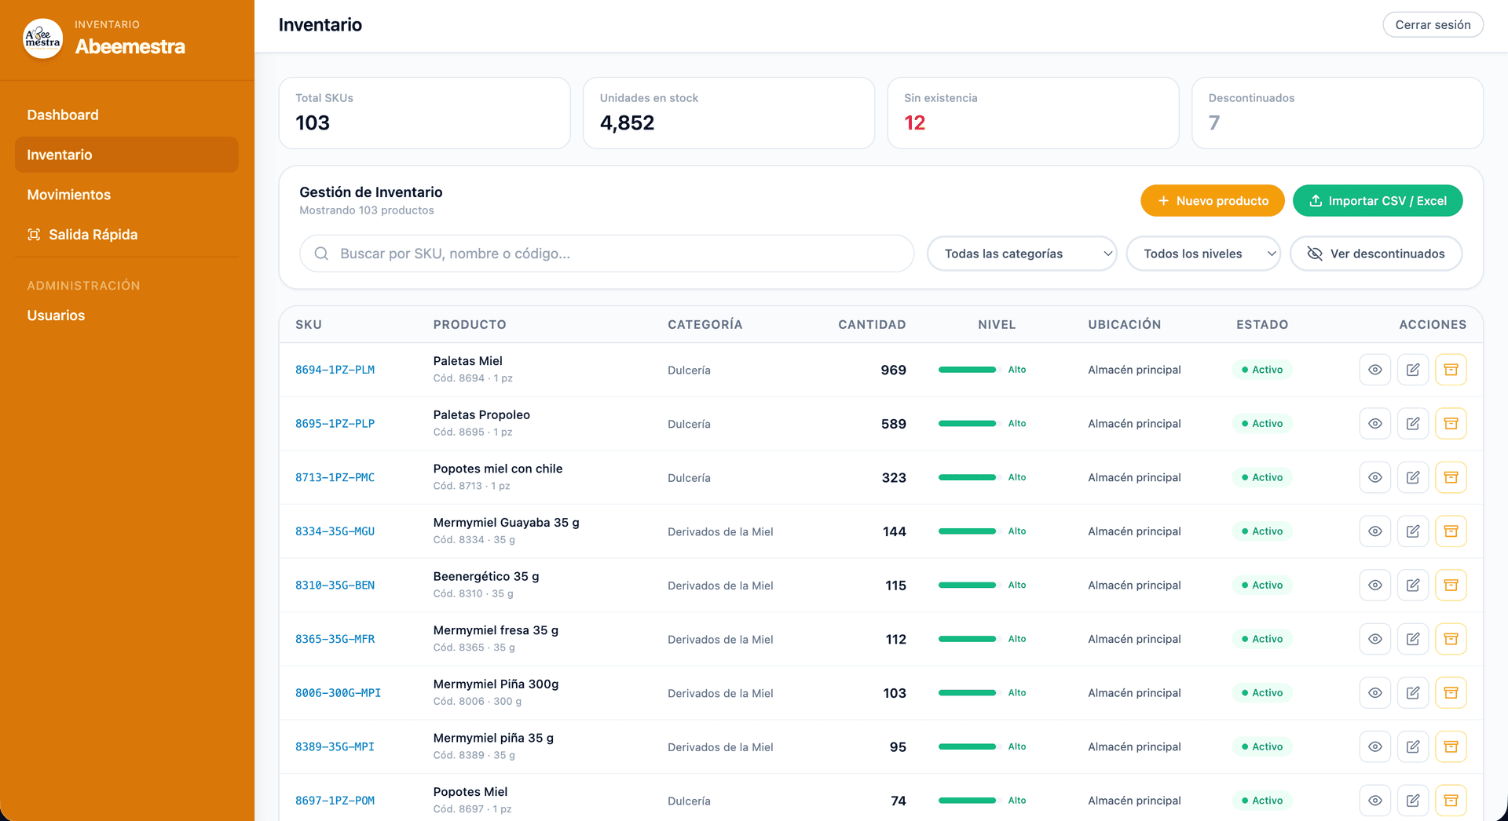
Task: Open SKU link 8694-1PZ-PLM
Action: (335, 370)
